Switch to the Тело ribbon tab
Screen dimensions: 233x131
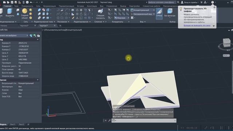[16, 6]
